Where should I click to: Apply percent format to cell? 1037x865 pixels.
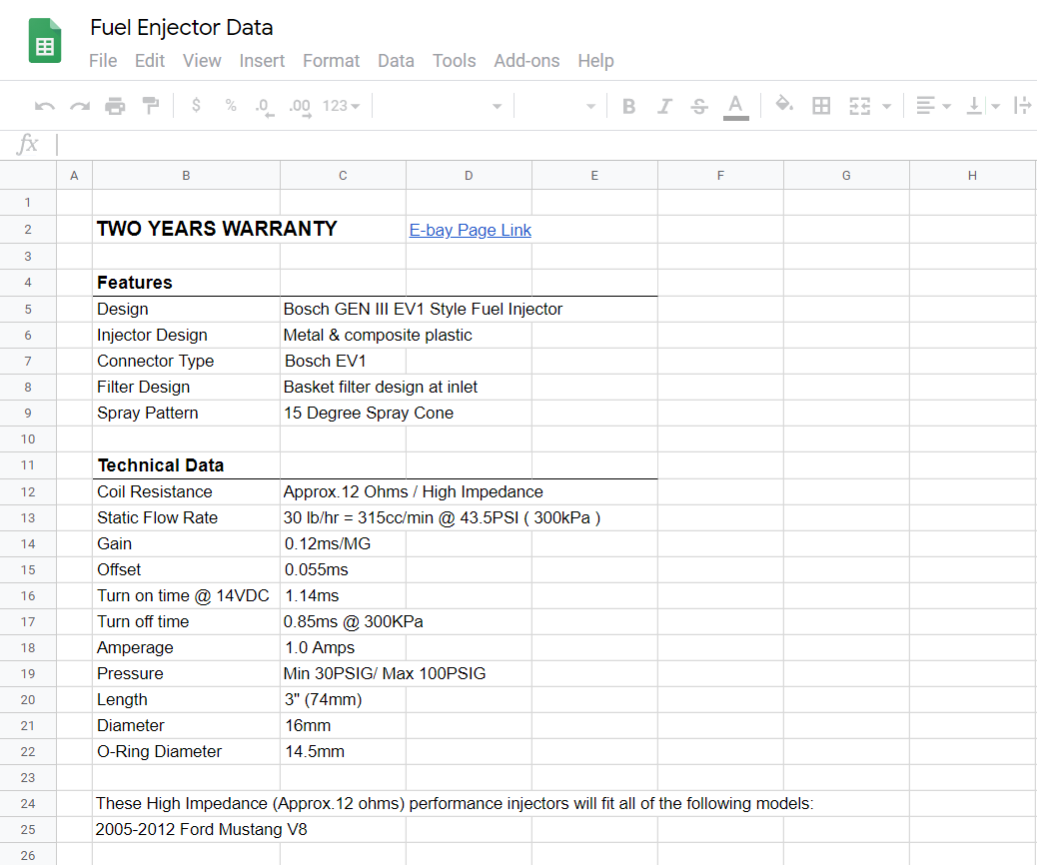point(231,106)
